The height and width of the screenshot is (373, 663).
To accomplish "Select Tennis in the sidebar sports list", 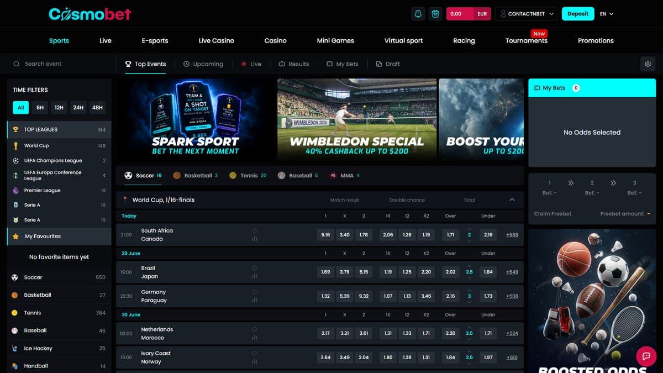I will [x=59, y=313].
